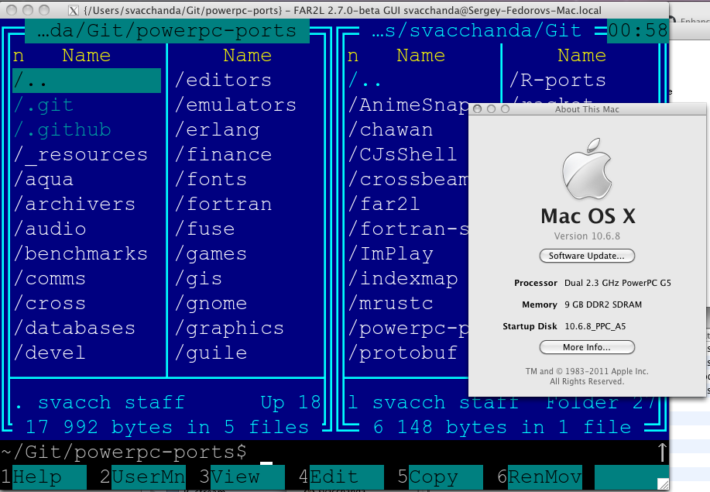Select the /guile folder

click(x=211, y=353)
